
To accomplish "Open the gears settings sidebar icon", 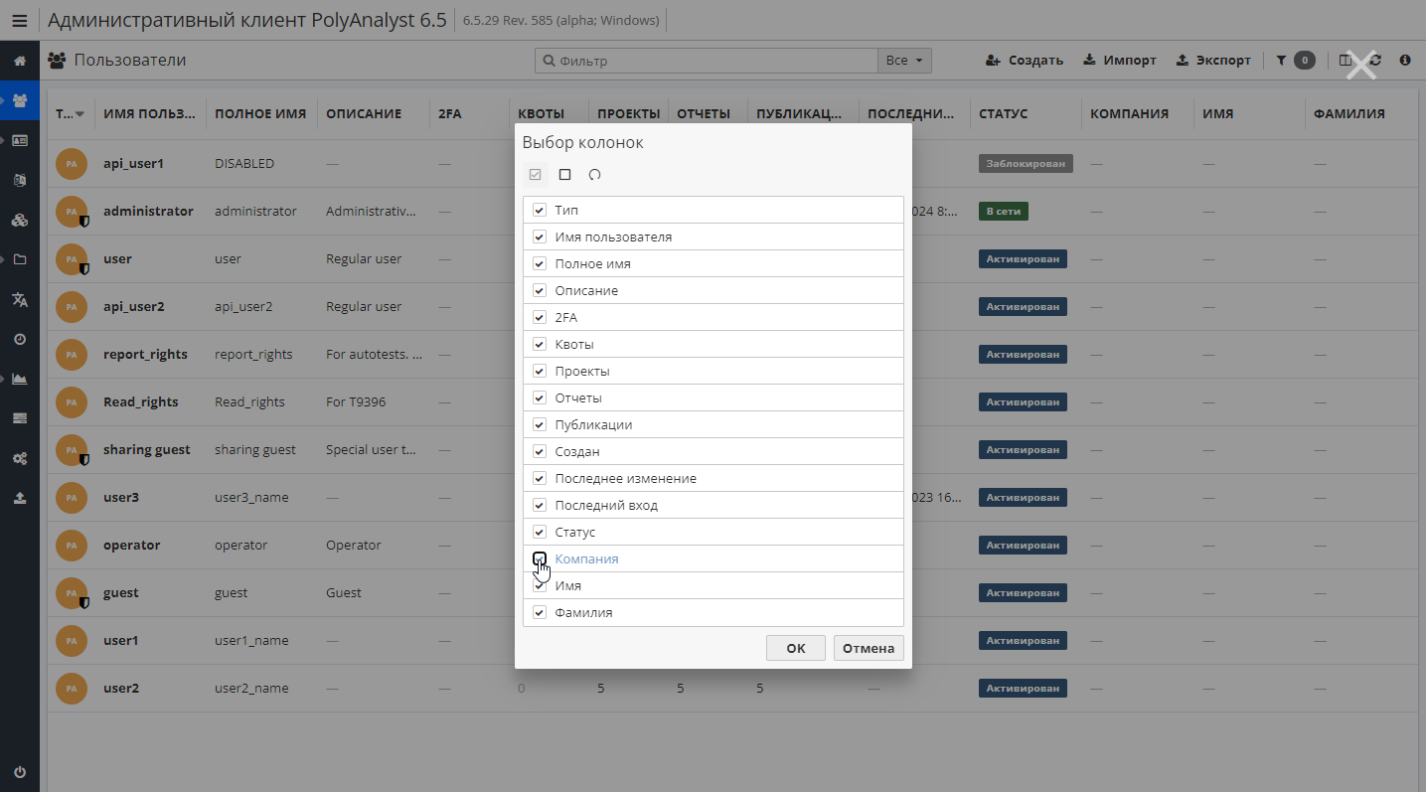I will [20, 458].
